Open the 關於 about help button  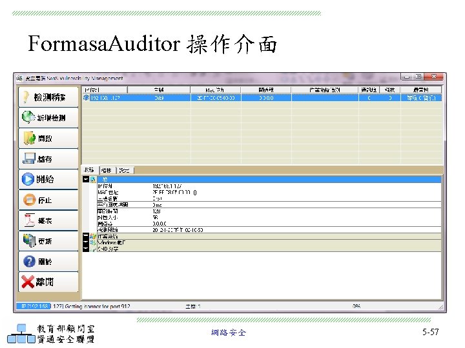(48, 261)
